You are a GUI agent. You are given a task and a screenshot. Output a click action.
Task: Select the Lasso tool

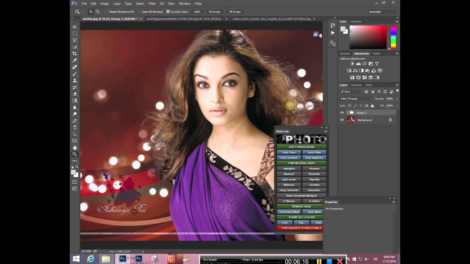[x=75, y=40]
